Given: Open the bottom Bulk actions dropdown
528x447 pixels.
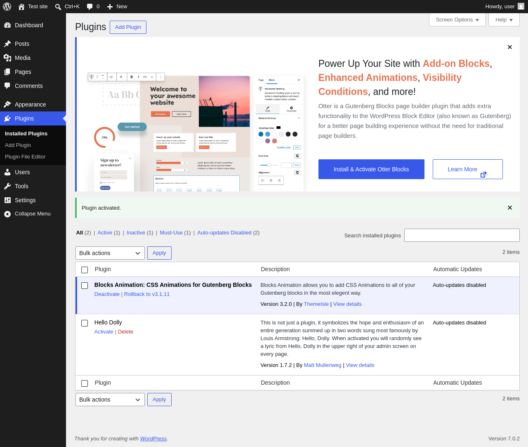Looking at the screenshot, I should tap(110, 400).
